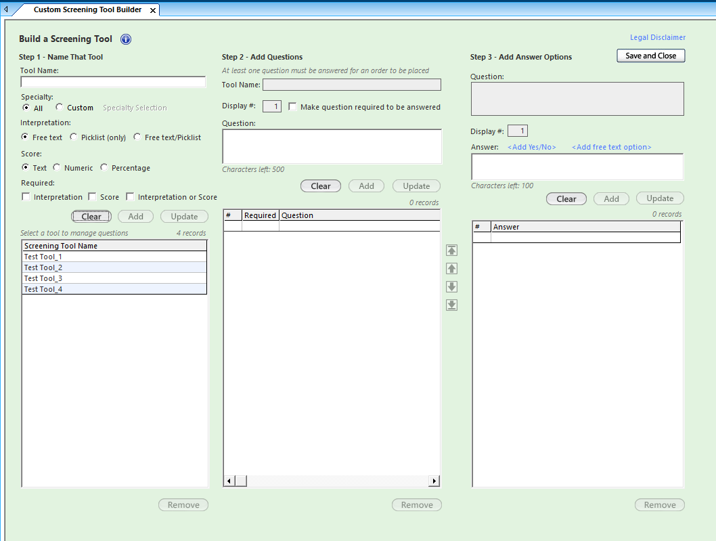716x541 pixels.
Task: Select Test Tool_2 in the list
Action: click(x=114, y=267)
